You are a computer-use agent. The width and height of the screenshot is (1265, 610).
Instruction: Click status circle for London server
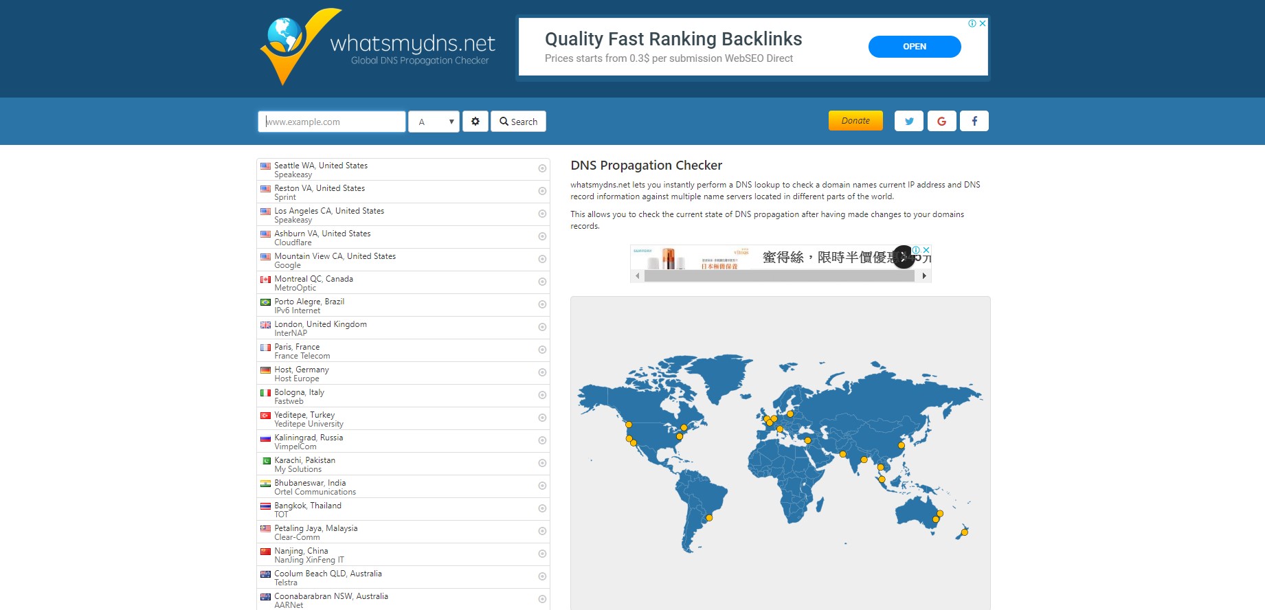(x=542, y=327)
